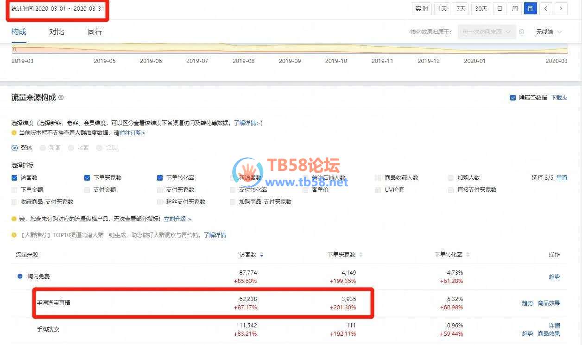Image resolution: width=582 pixels, height=345 pixels.
Task: Toggle the 访客数 metric checkbox
Action: click(14, 177)
